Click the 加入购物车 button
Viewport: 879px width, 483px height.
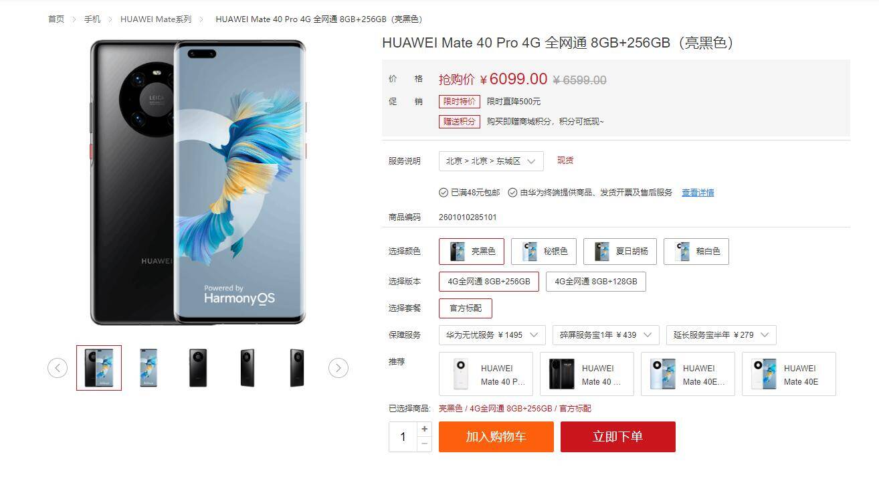[496, 437]
